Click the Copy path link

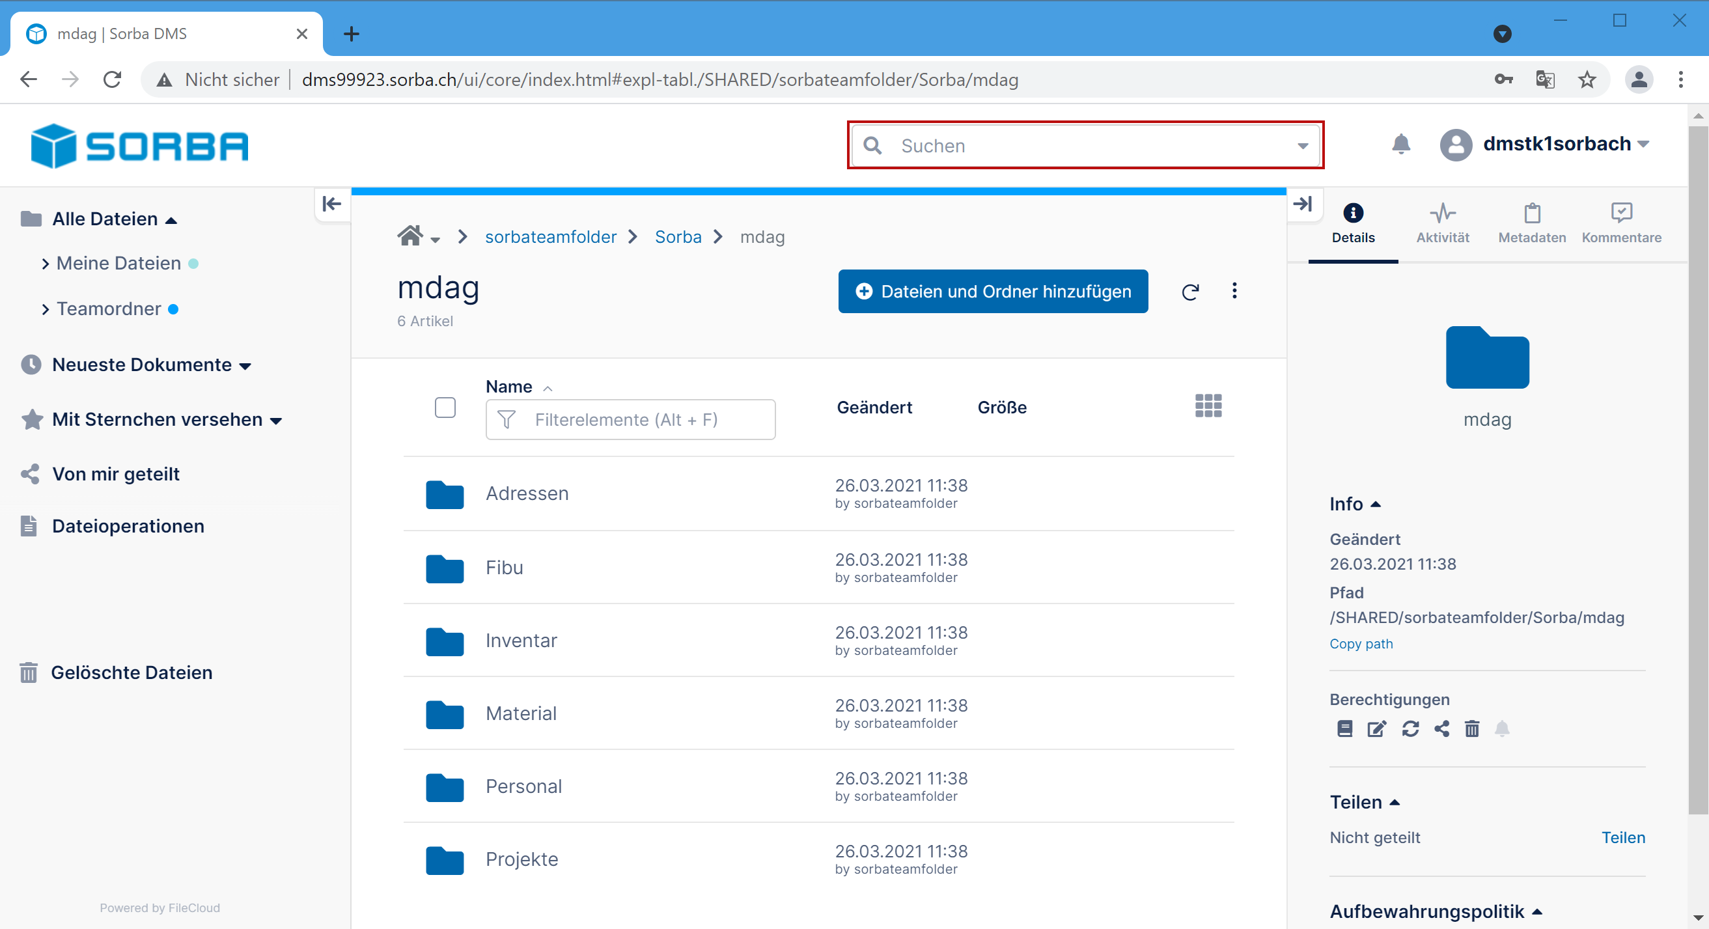click(1361, 644)
